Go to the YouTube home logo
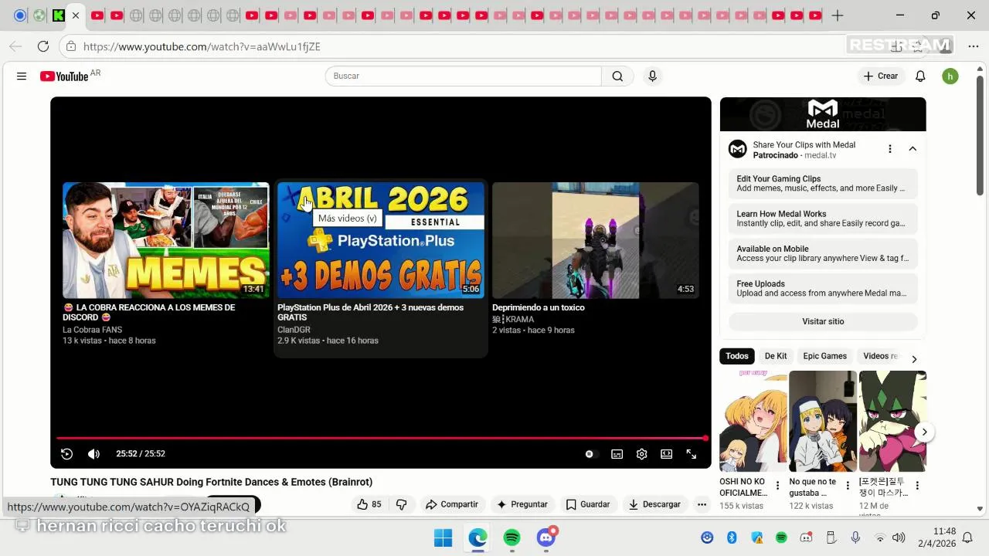989x556 pixels. (64, 76)
